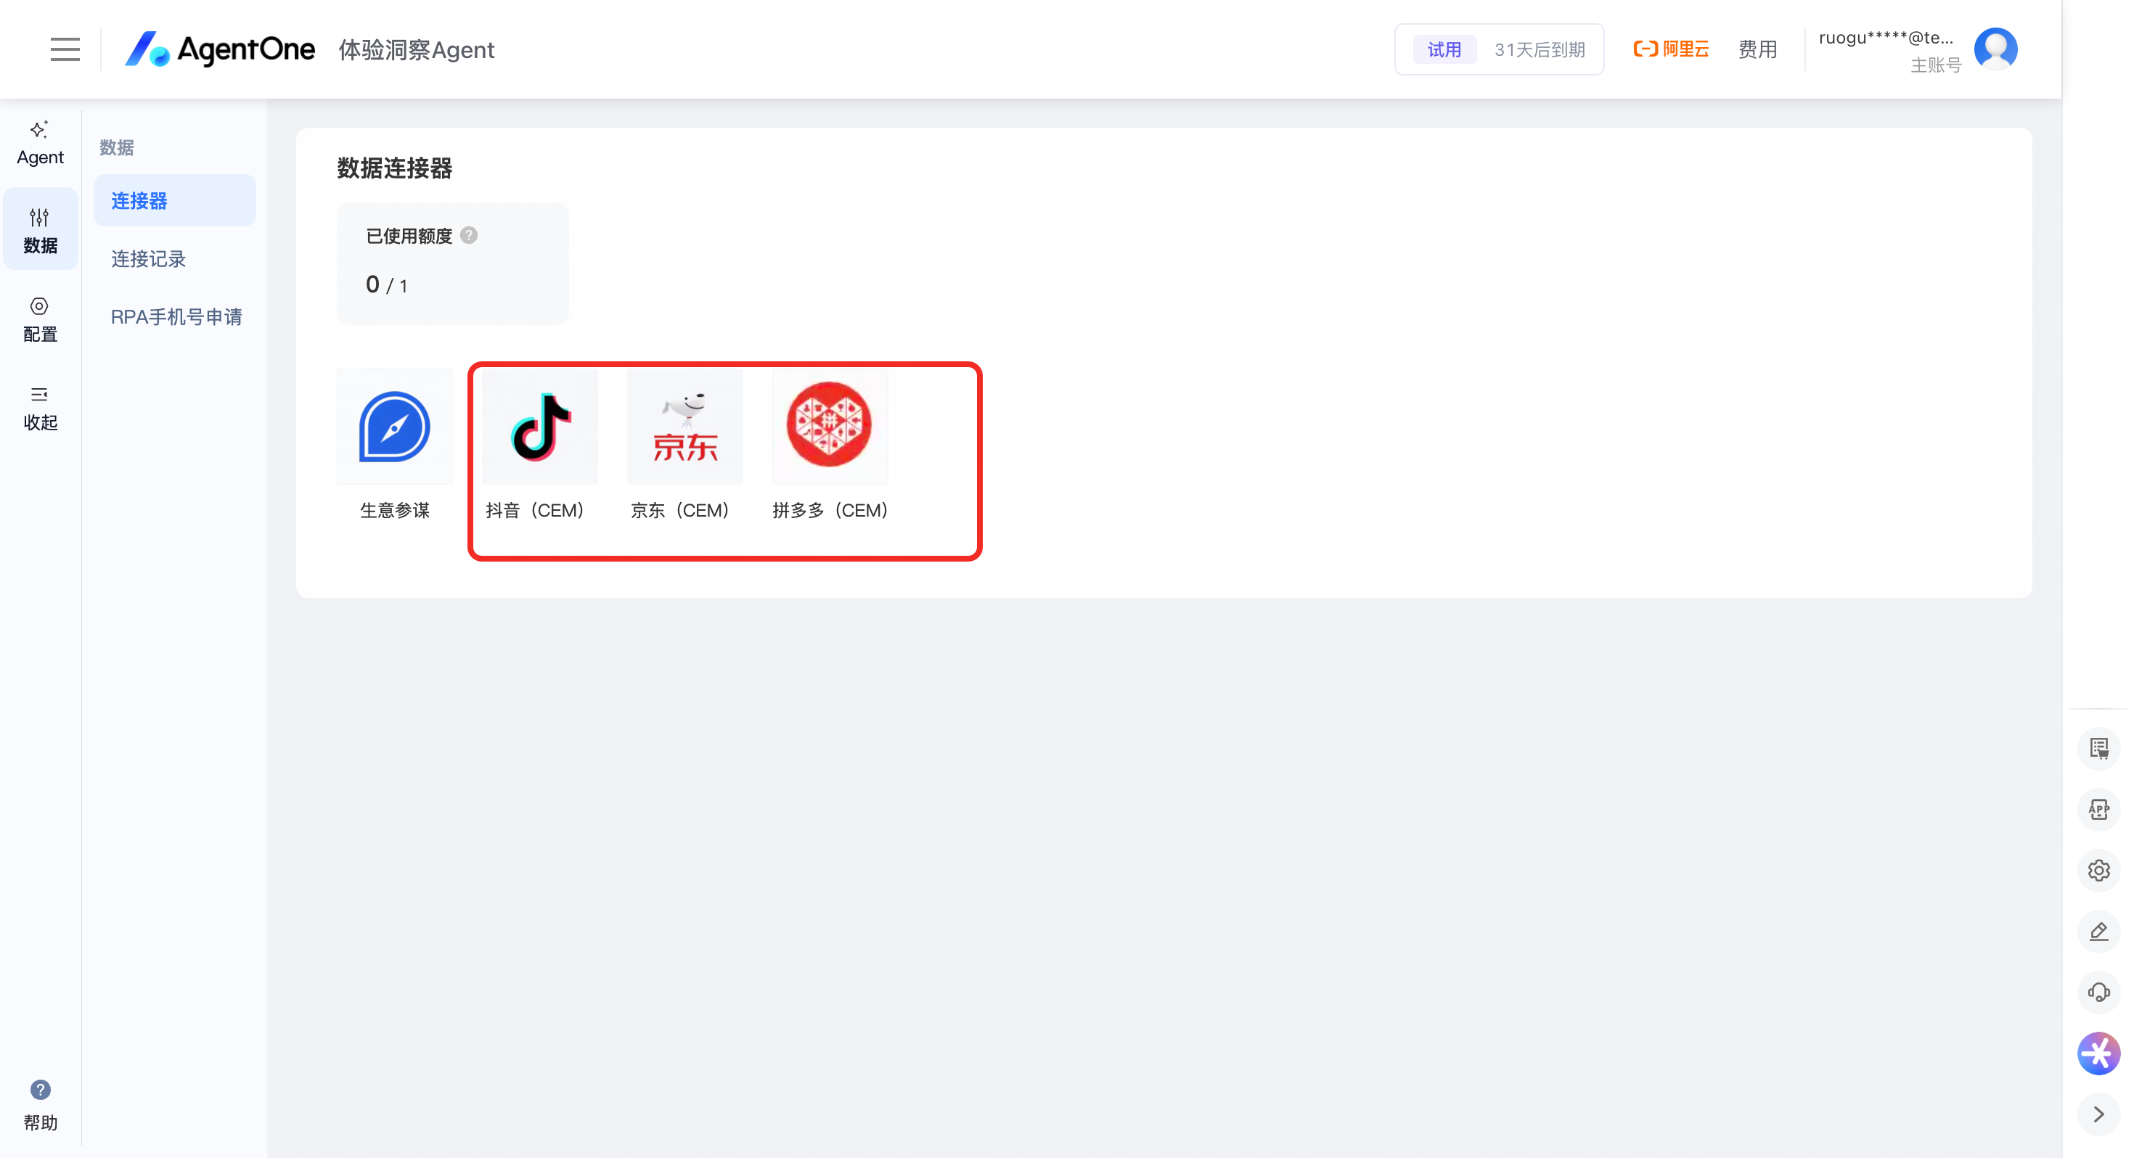Select the 京东 (CEM) connector
Screen dimensions: 2134x1158
point(684,427)
